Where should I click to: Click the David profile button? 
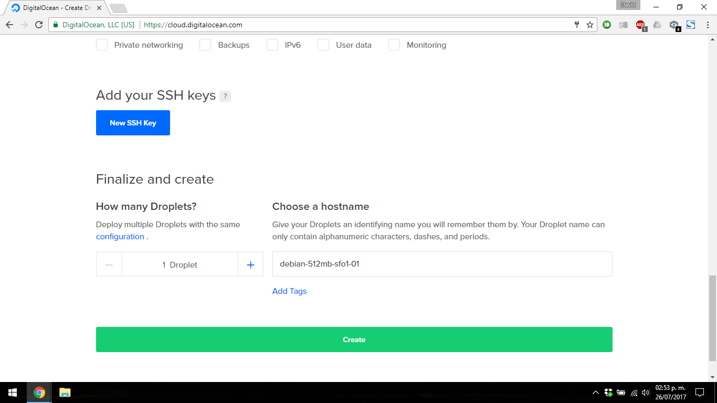[628, 5]
